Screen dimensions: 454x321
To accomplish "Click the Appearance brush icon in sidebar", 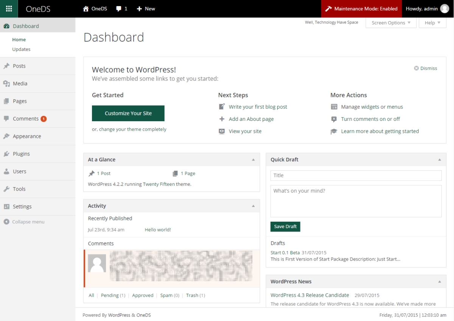I will (6, 136).
